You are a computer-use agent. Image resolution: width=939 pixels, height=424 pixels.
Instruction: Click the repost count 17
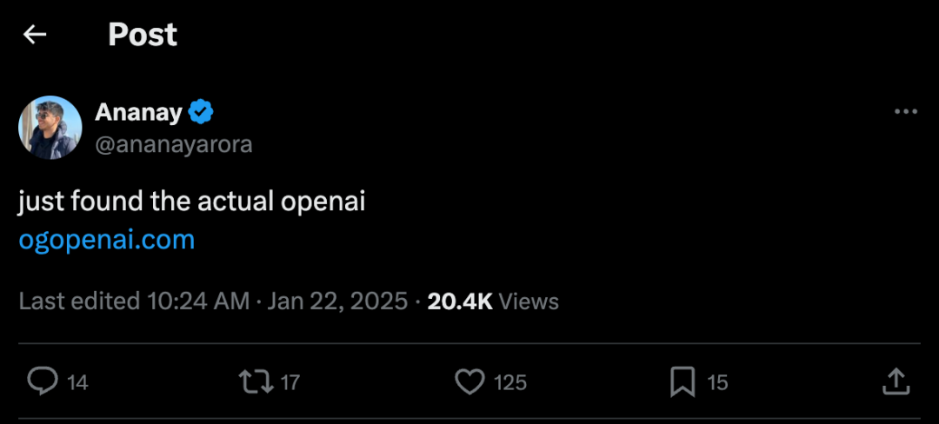(x=290, y=382)
